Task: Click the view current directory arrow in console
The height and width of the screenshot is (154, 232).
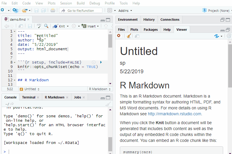Action: 12,104
